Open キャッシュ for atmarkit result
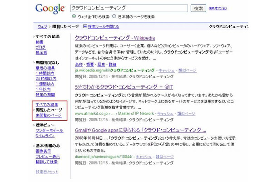The image size is (277, 182). tap(165, 114)
